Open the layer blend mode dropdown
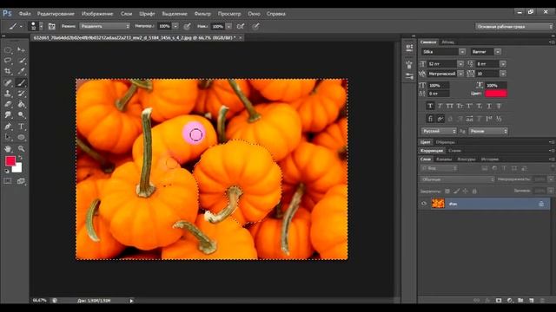The width and height of the screenshot is (556, 312). tap(458, 179)
